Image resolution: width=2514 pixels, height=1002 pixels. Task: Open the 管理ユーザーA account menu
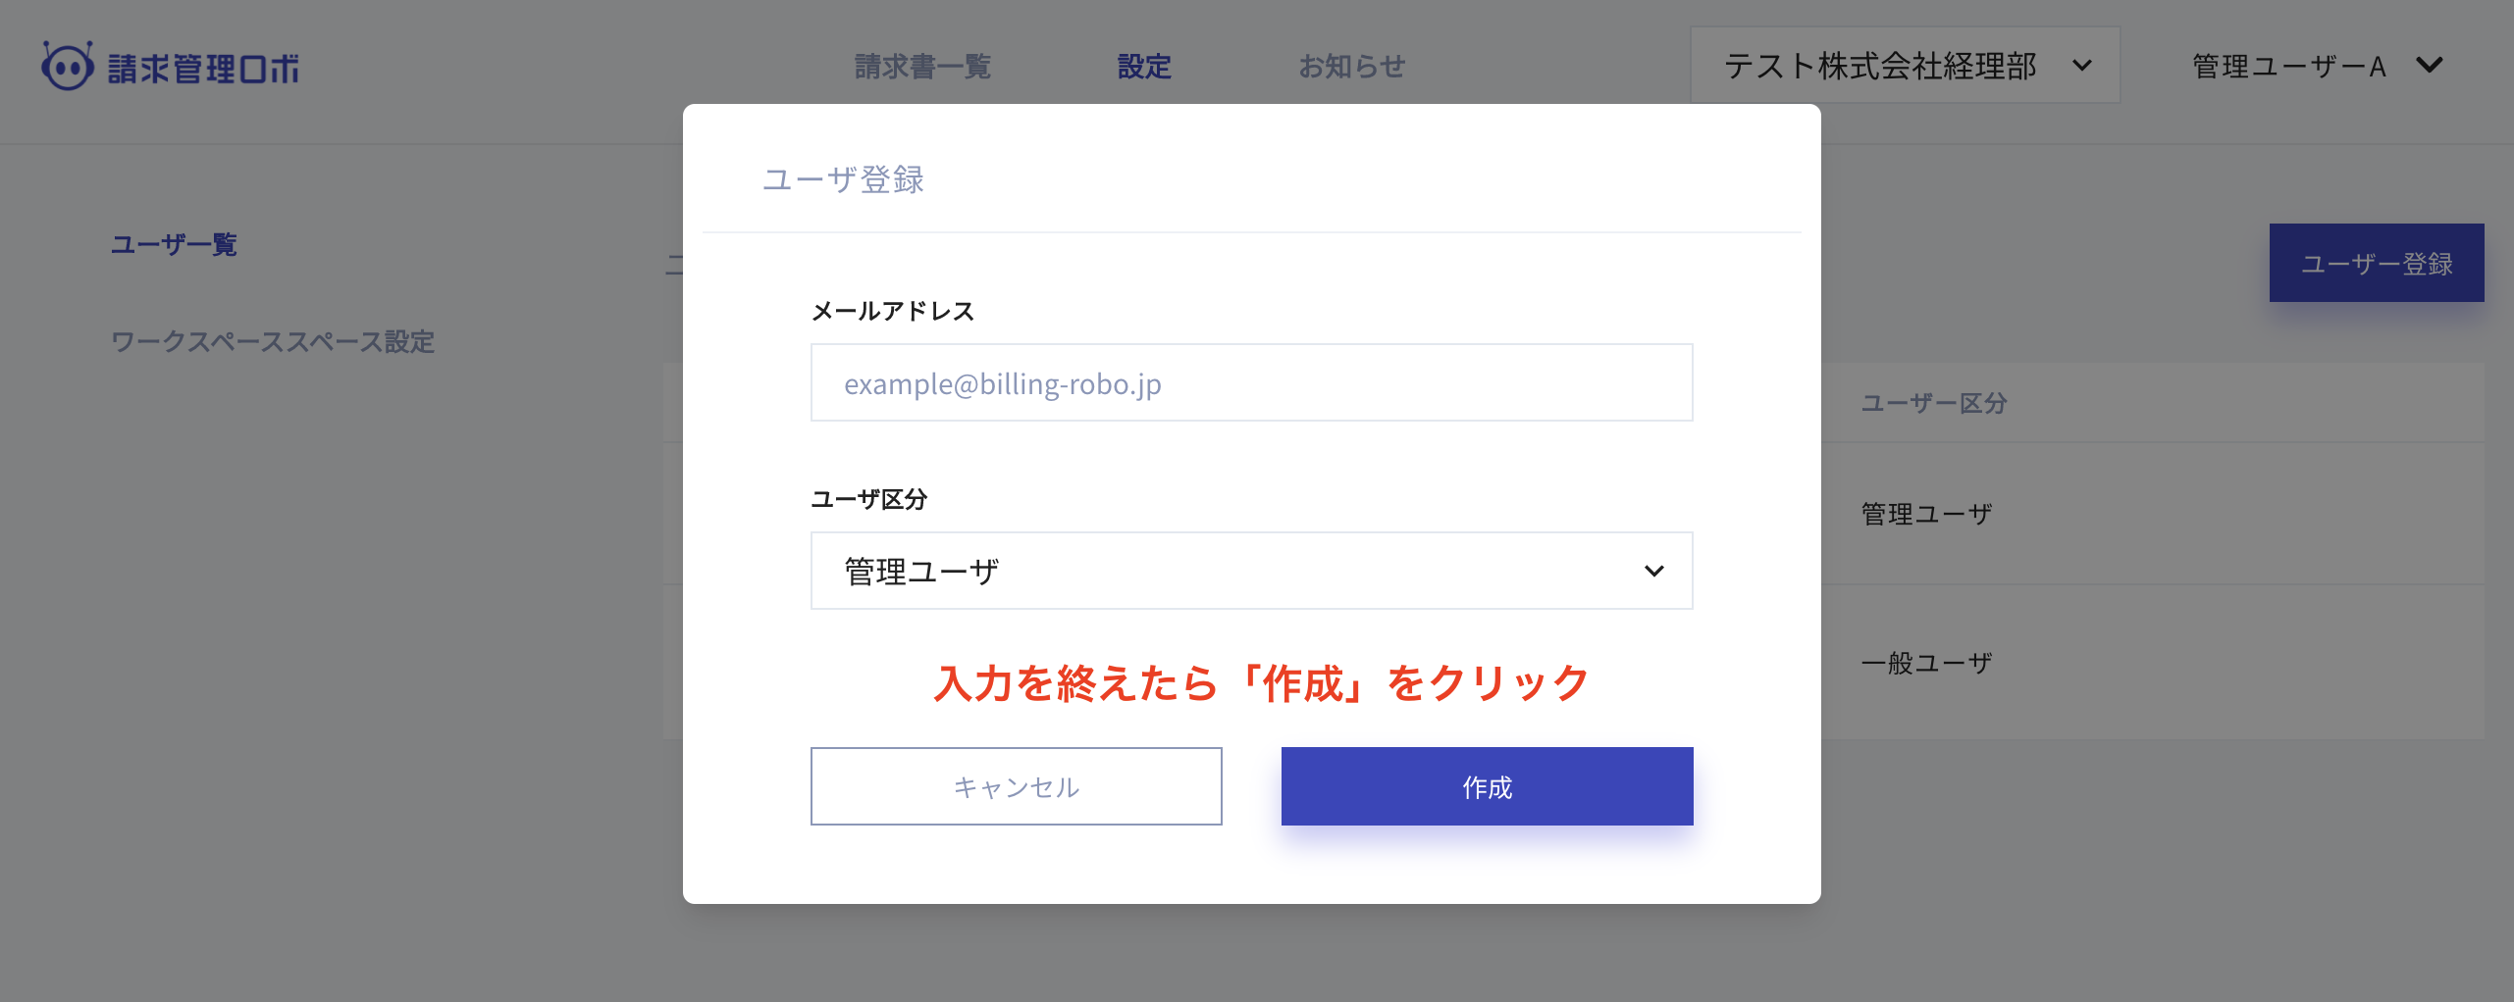pyautogui.click(x=2288, y=67)
